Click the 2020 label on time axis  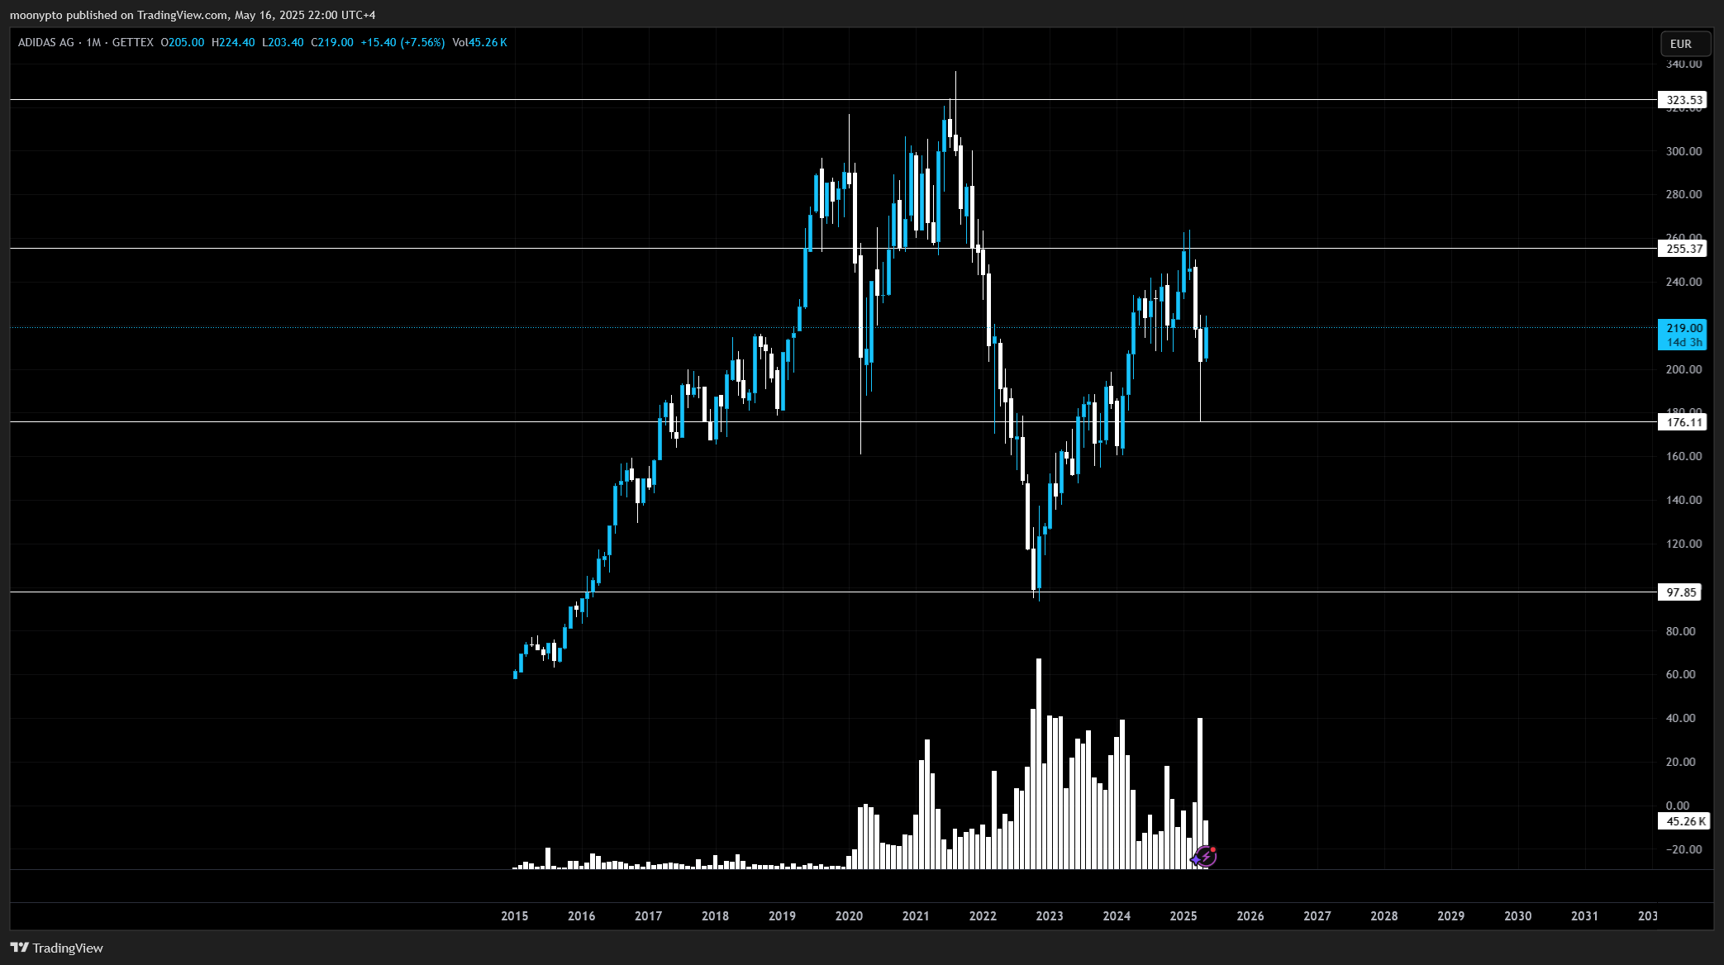pyautogui.click(x=849, y=915)
